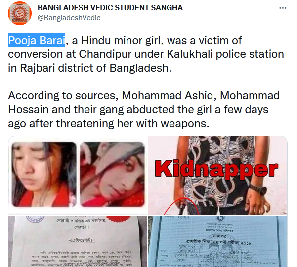The width and height of the screenshot is (297, 267).
Task: Click the left girl's face portrait
Action: click(44, 175)
